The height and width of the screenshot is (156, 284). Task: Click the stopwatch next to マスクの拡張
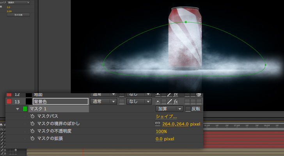click(33, 138)
